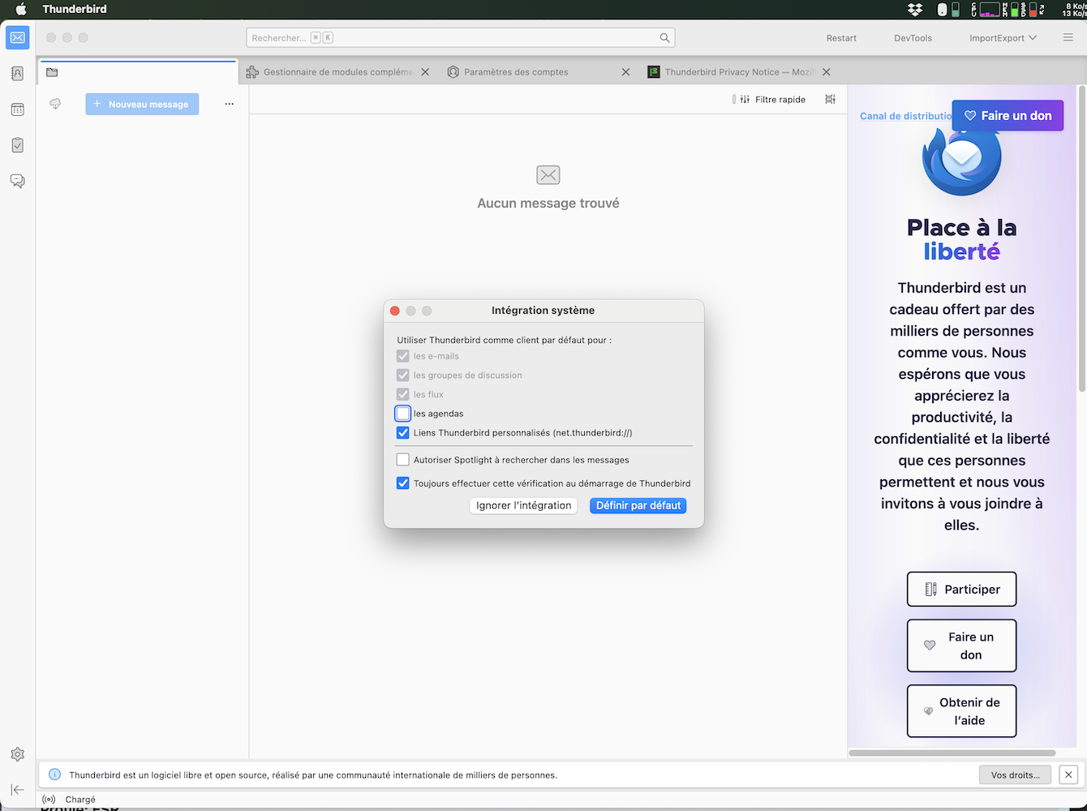Expand the ImportExport dropdown
1087x811 pixels.
point(1003,38)
